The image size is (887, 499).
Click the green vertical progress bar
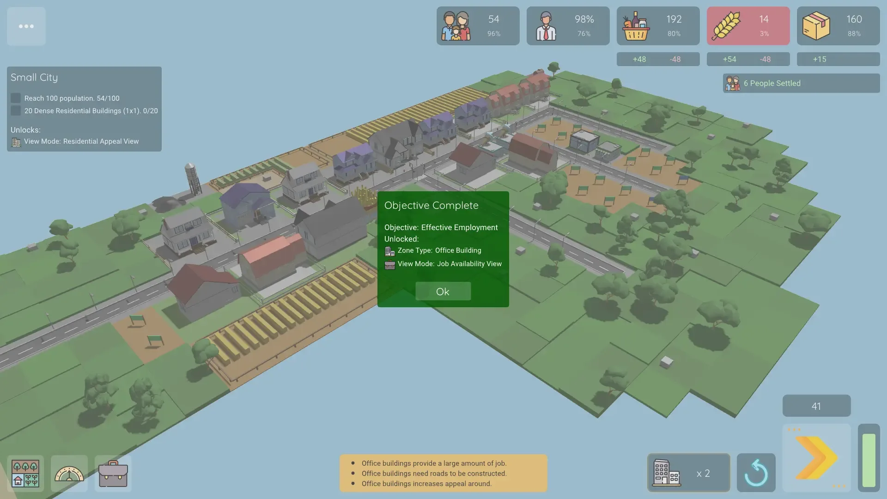click(869, 460)
